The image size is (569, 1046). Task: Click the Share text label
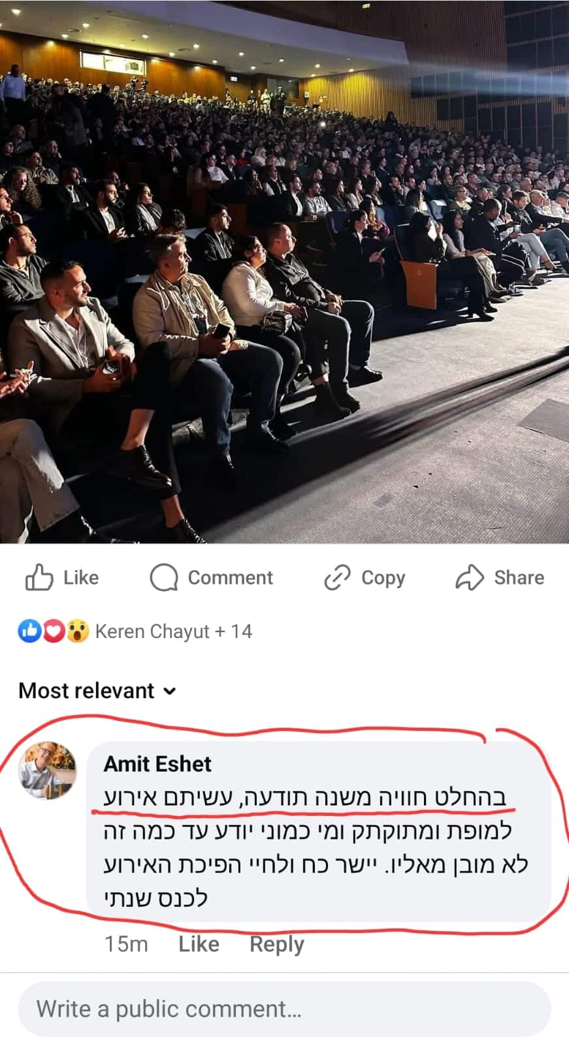pyautogui.click(x=519, y=577)
